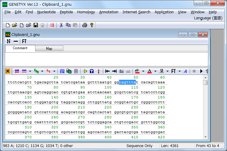Jump to sequence start with left bar-arrow icon
The height and width of the screenshot is (151, 227).
pyautogui.click(x=107, y=71)
